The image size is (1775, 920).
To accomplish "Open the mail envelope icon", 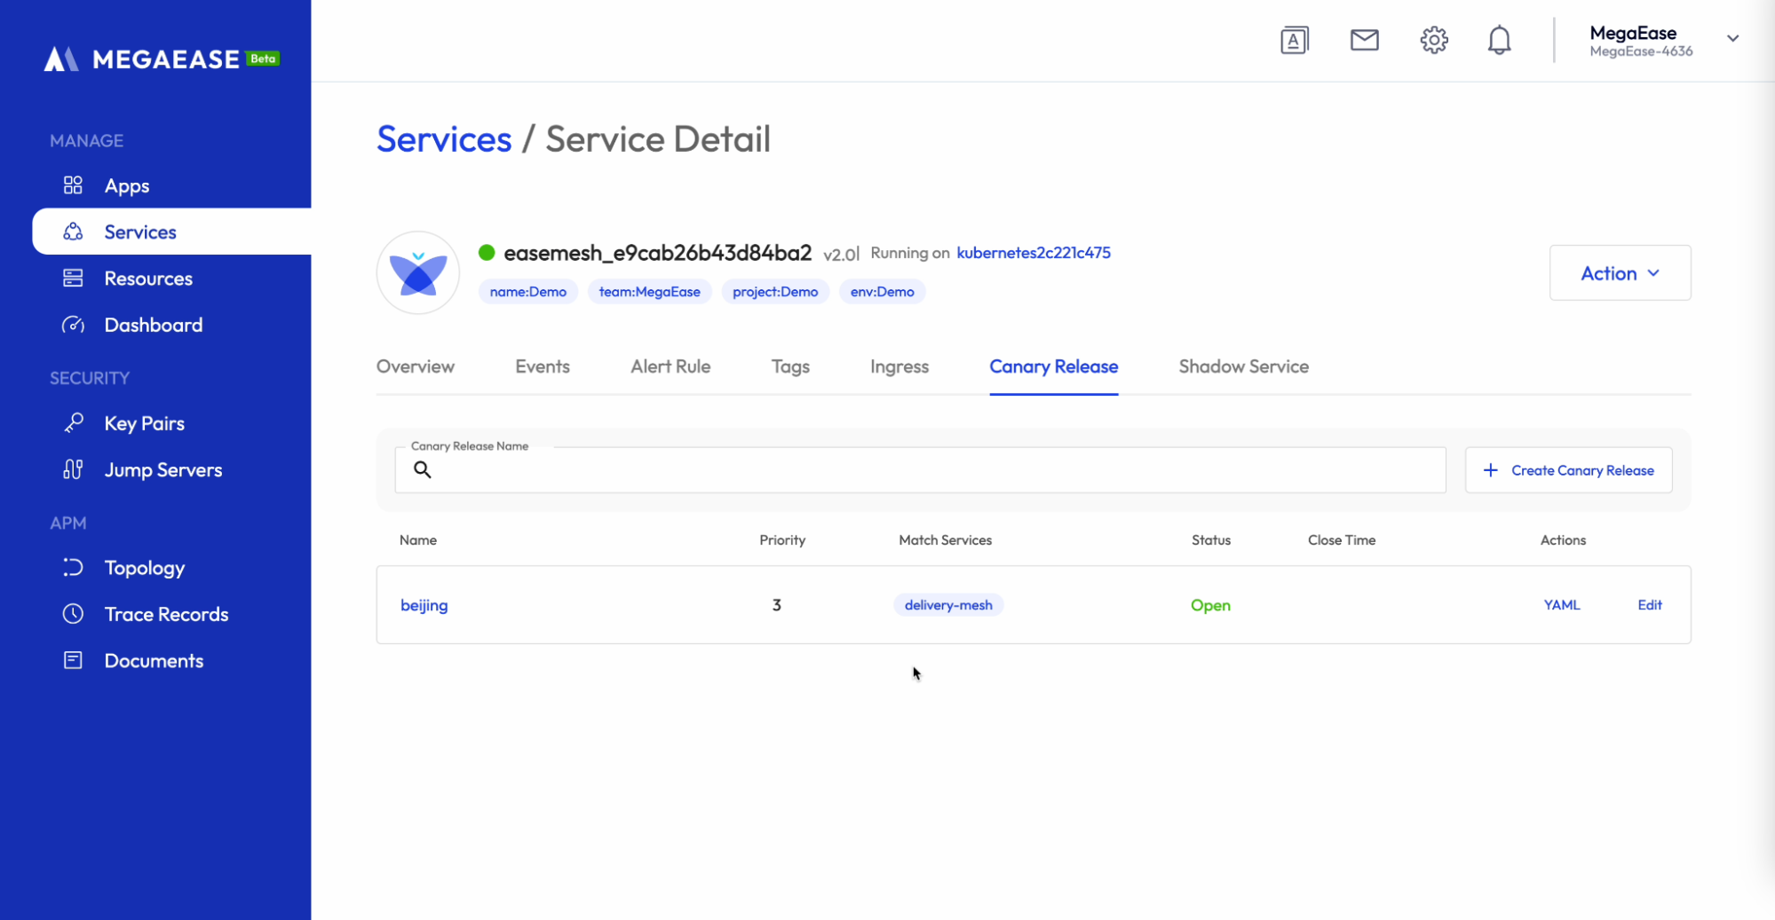I will point(1364,40).
